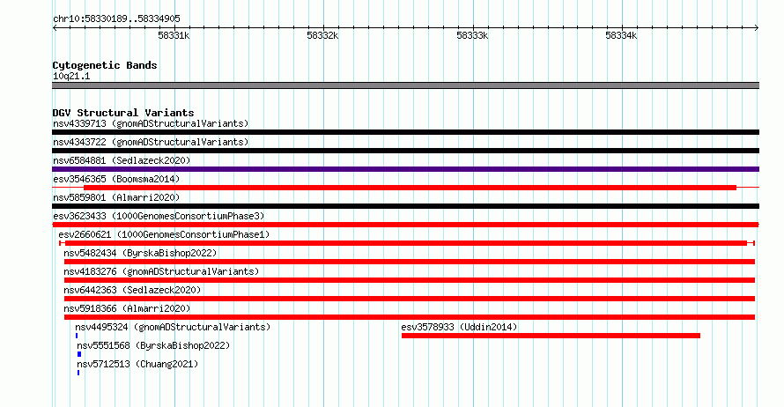Select the nsv4343722 gnomADStructuralVariants label
This screenshot has width=784, height=407.
click(x=151, y=142)
